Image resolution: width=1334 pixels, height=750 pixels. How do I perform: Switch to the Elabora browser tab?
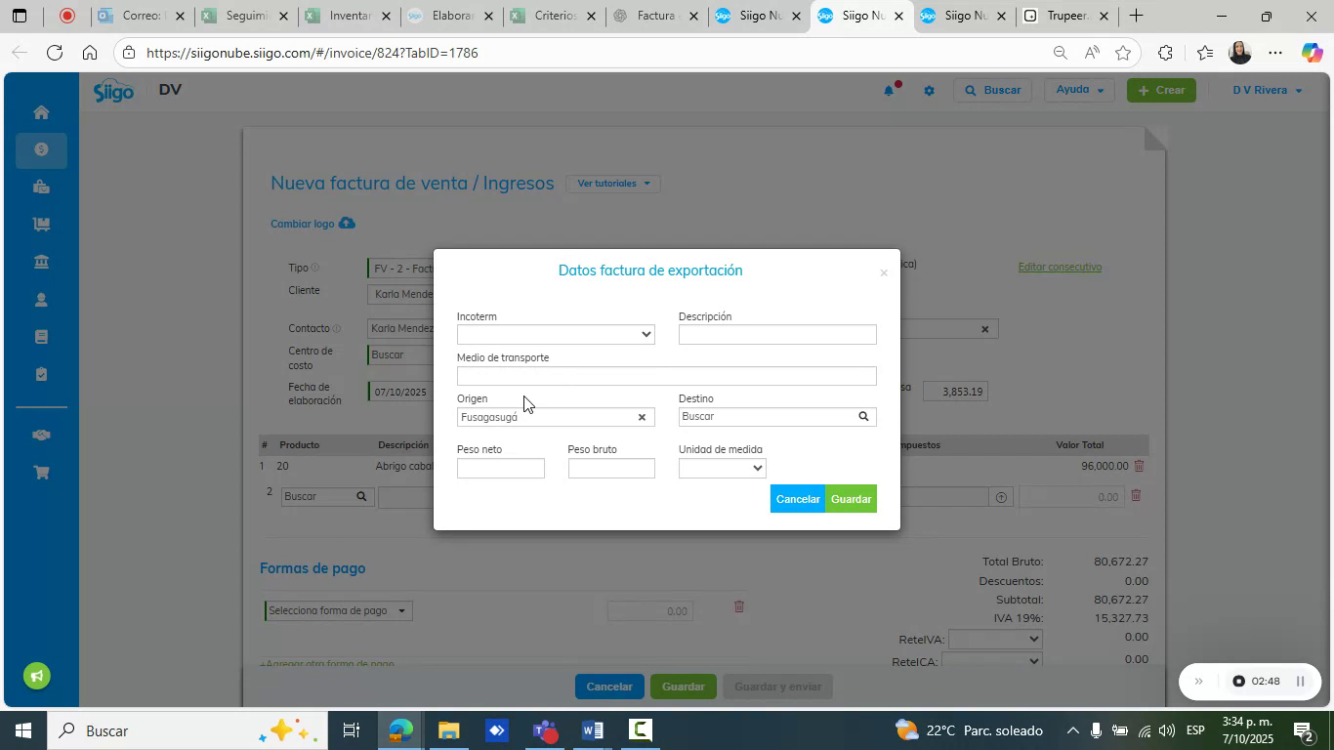[450, 16]
